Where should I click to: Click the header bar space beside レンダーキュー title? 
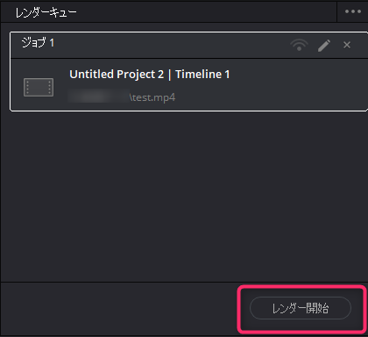(x=204, y=12)
